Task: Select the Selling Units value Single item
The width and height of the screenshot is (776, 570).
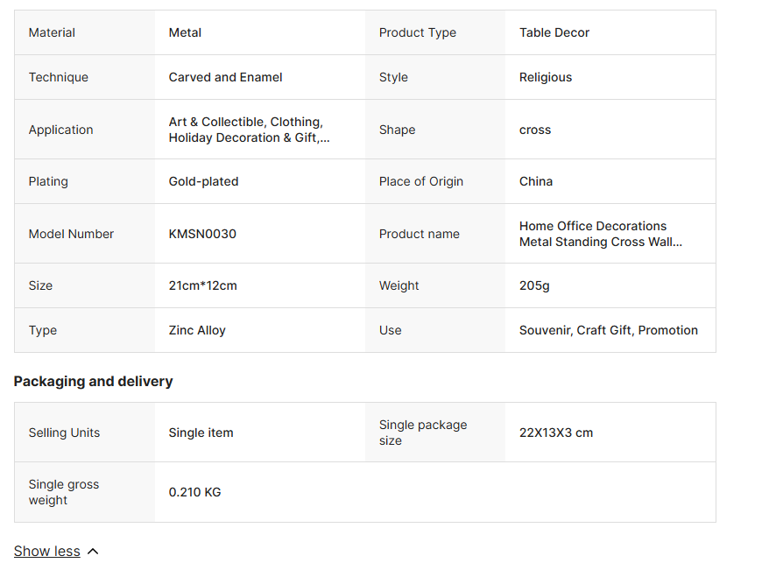Action: point(201,433)
